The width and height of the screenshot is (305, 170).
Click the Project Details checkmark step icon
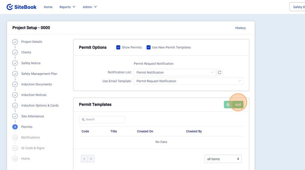click(x=15, y=42)
